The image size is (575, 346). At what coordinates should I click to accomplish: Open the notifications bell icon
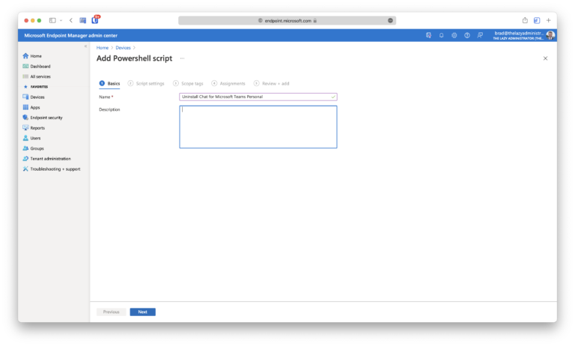[441, 35]
